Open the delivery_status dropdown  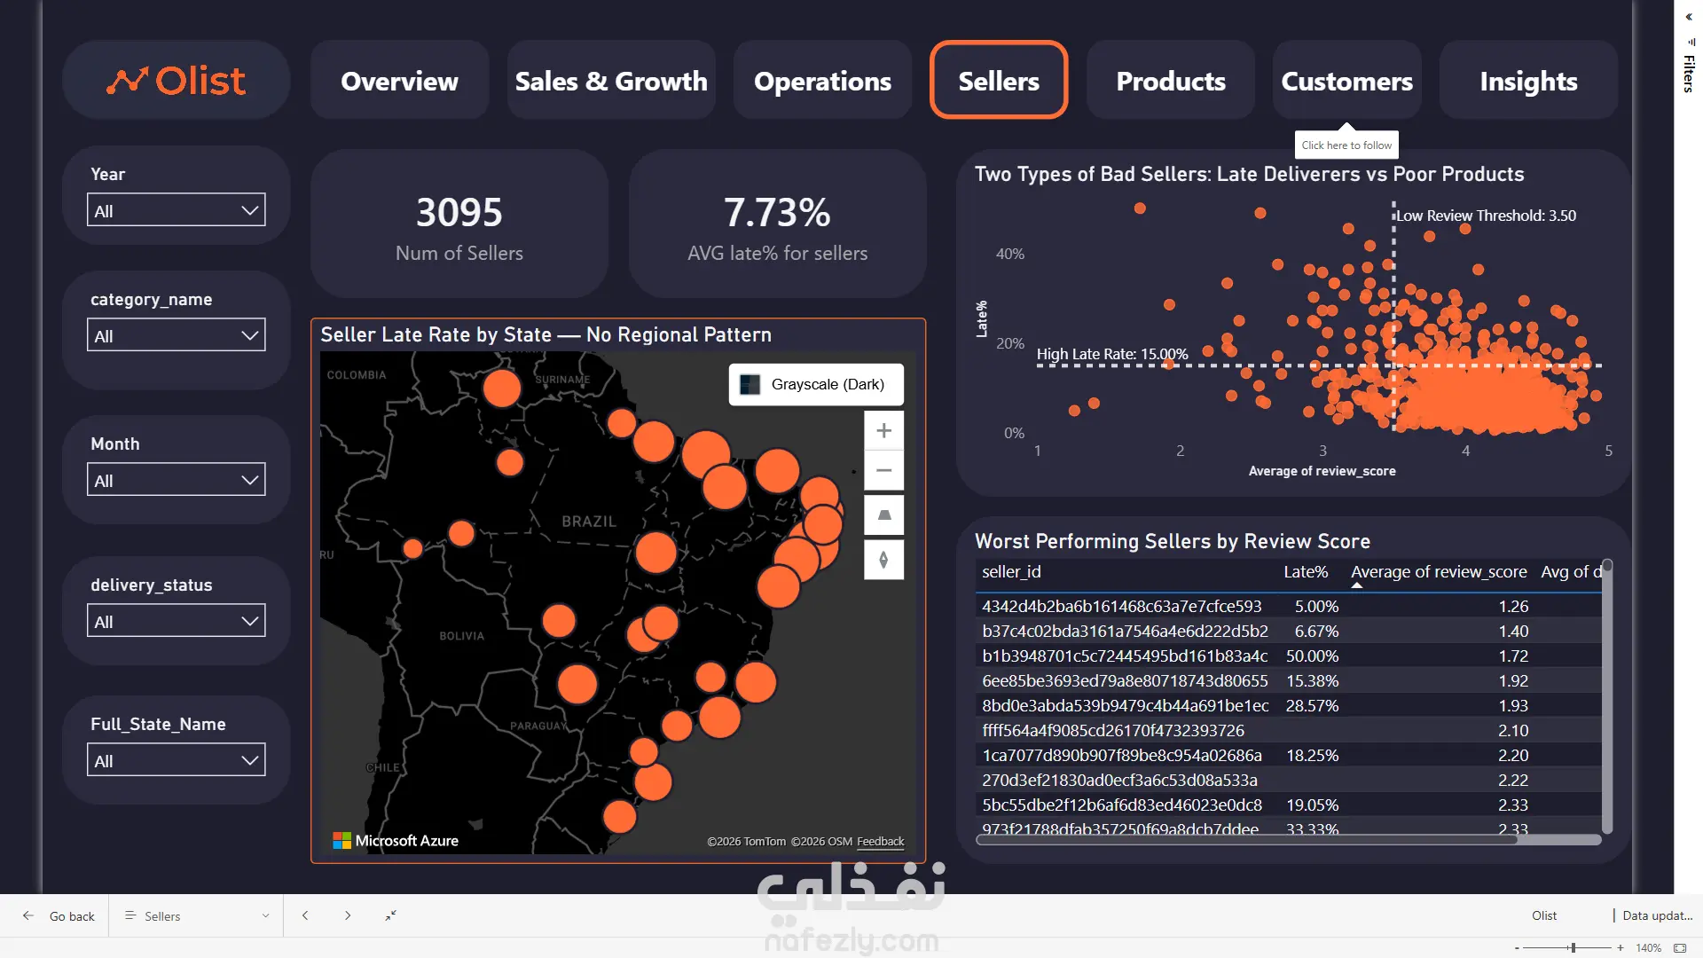pyautogui.click(x=177, y=621)
